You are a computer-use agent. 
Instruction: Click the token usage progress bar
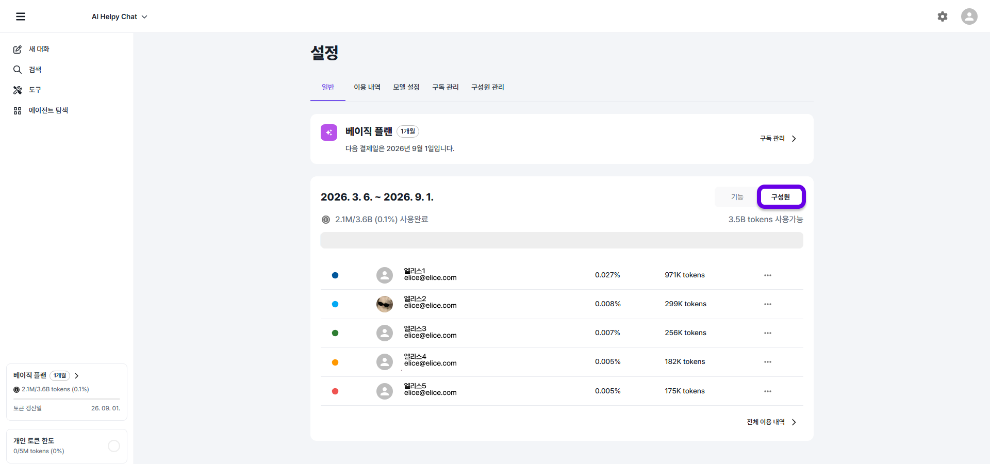[x=562, y=240]
